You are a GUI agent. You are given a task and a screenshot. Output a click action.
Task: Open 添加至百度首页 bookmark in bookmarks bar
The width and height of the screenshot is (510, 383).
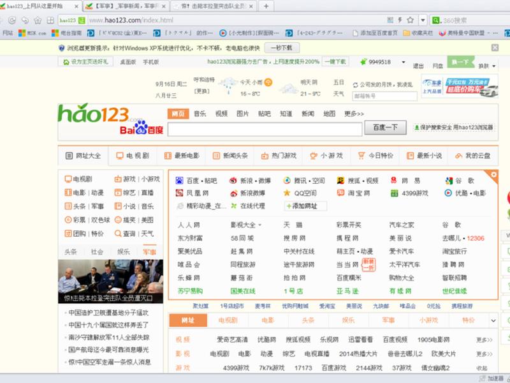pos(375,33)
